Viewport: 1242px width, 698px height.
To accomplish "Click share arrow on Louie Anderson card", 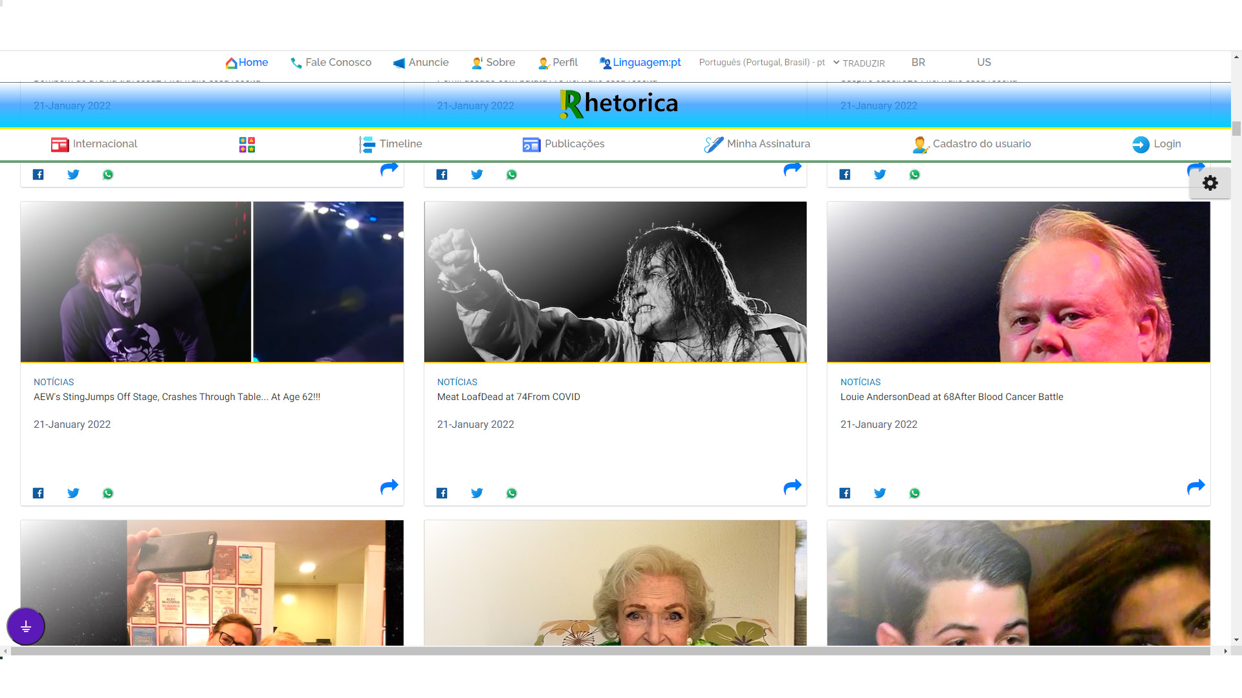I will [x=1195, y=487].
